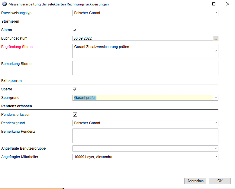Click the Buchungsdatum date field
The width and height of the screenshot is (235, 189).
coord(142,38)
